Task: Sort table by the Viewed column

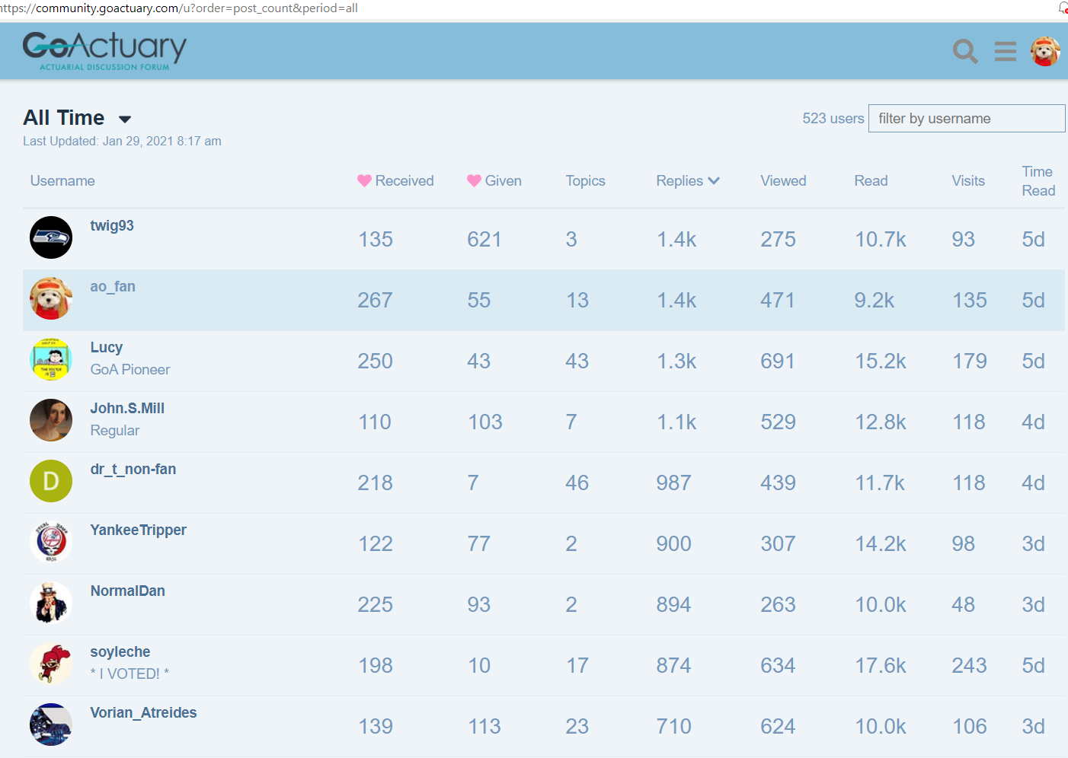Action: click(x=783, y=181)
